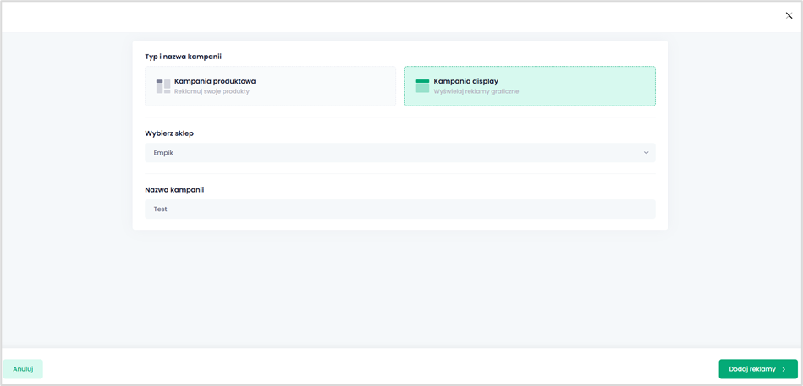Click the chevron of the shop selector
The height and width of the screenshot is (386, 803).
[646, 153]
